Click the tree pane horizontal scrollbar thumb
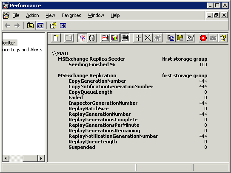231x173 pixels. pos(30,159)
